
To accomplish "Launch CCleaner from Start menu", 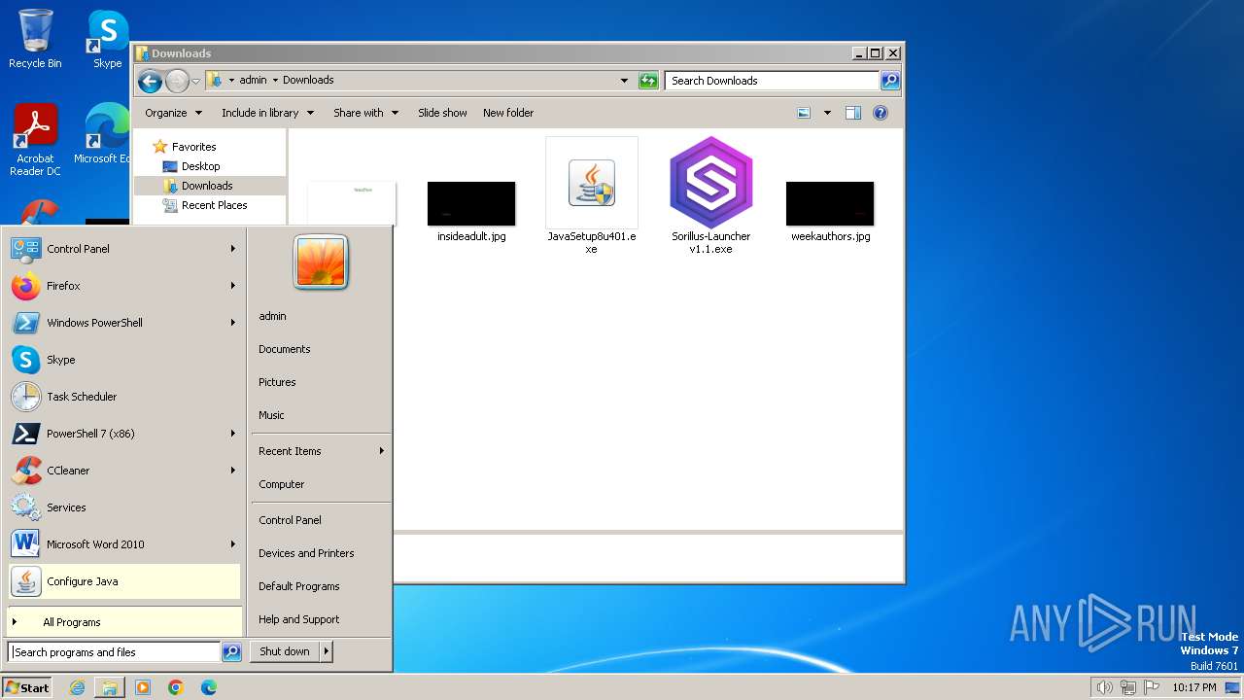I will pos(124,471).
